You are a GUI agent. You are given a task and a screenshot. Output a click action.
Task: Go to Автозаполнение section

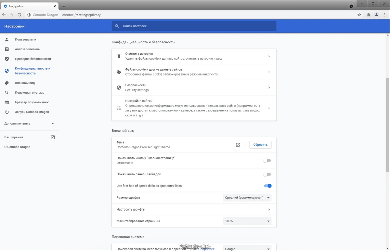[x=27, y=49]
